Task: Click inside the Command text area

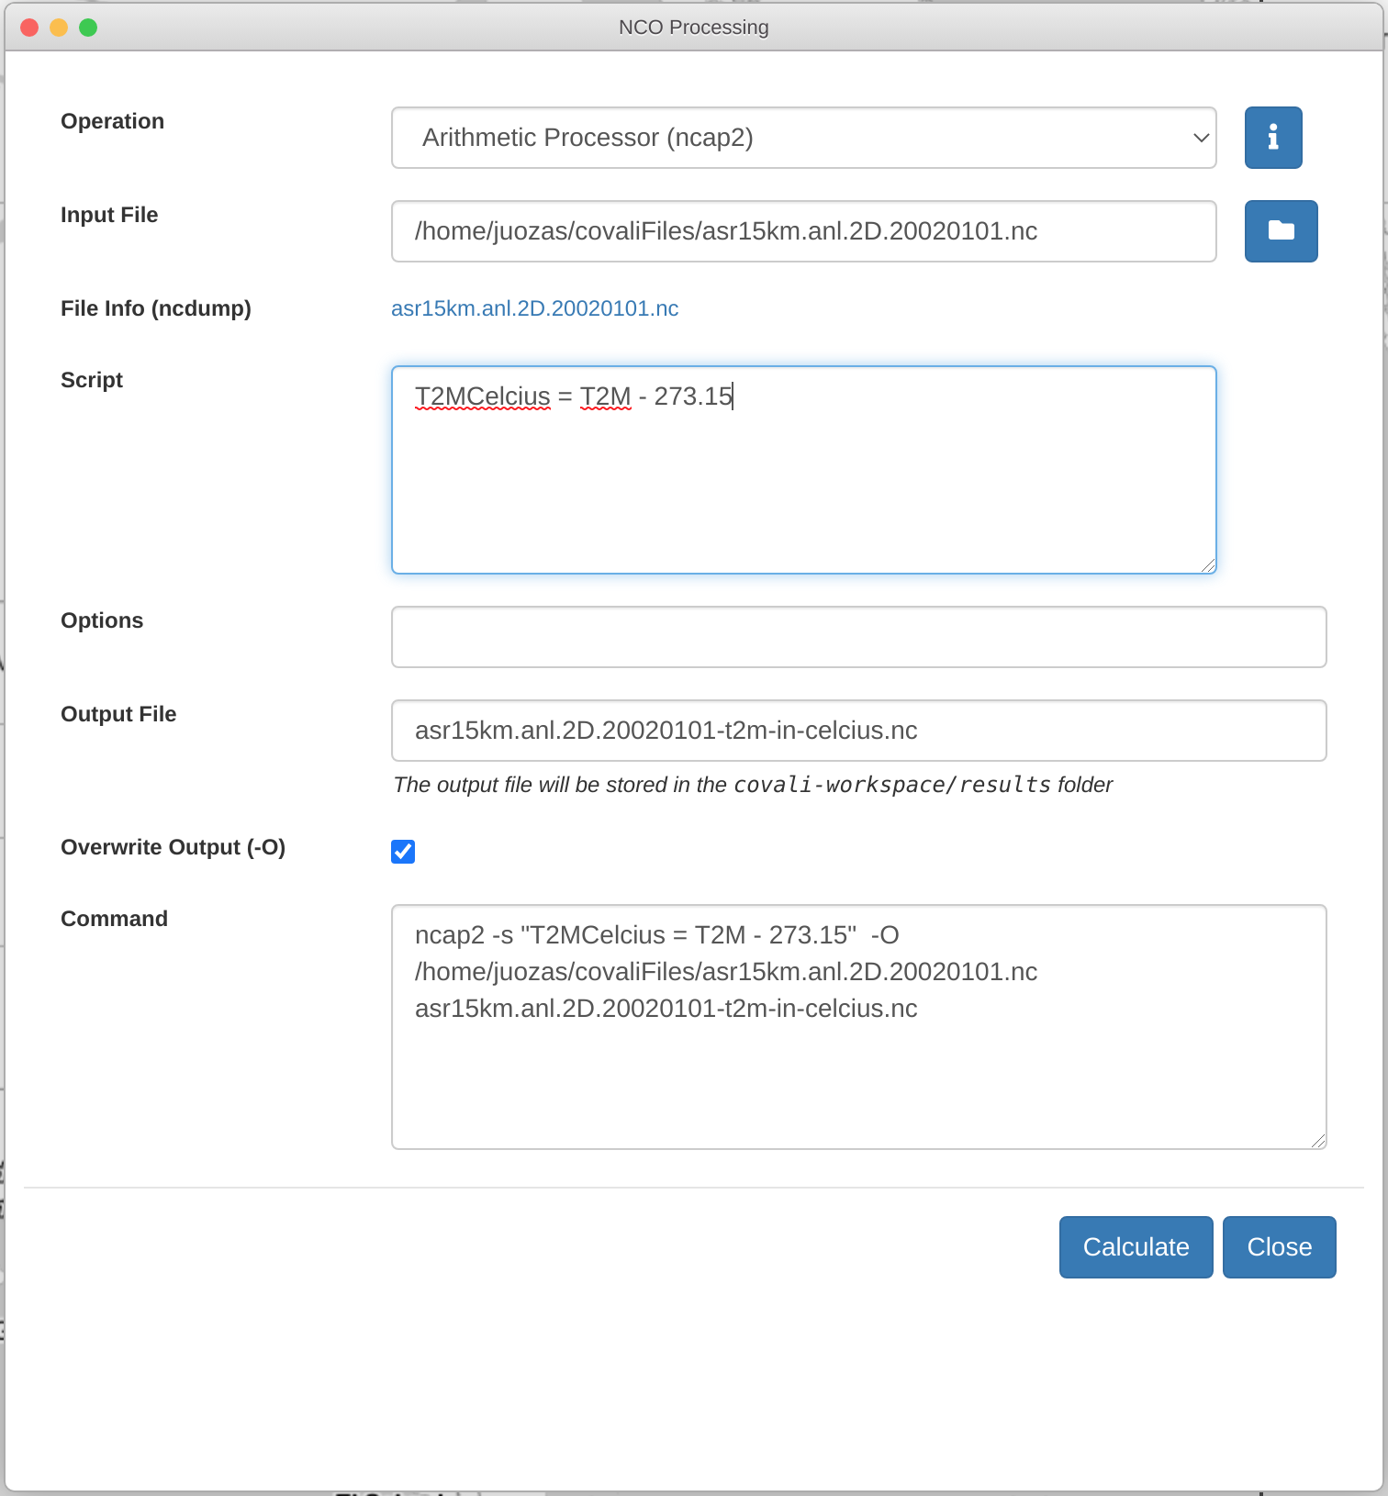Action: 859,1027
